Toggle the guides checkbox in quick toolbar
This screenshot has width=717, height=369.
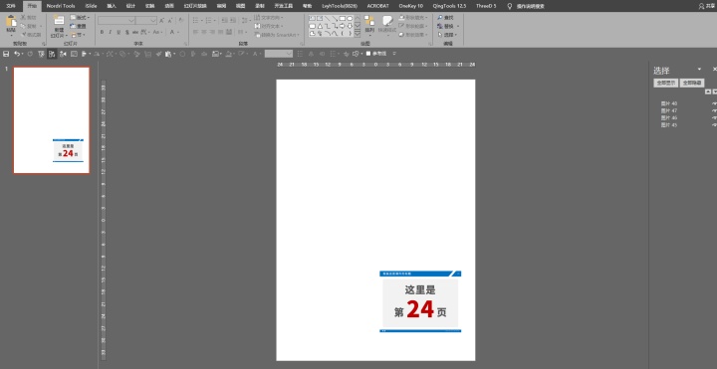coord(368,54)
